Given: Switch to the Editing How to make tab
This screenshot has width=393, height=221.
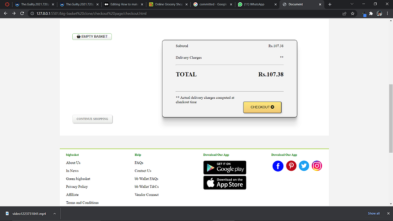Looking at the screenshot, I should click(x=124, y=4).
